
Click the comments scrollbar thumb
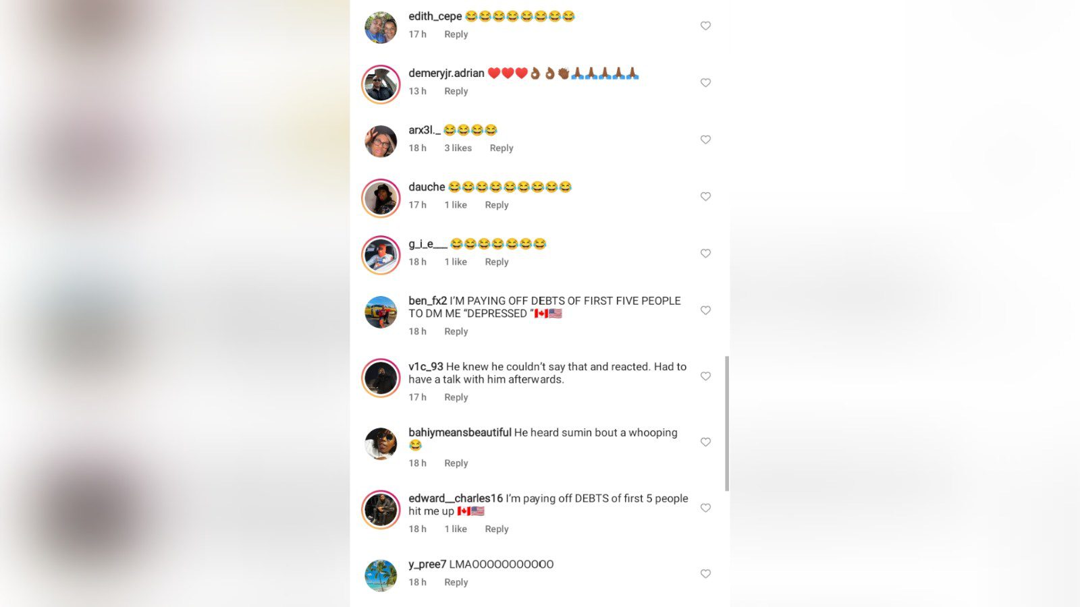pyautogui.click(x=727, y=424)
